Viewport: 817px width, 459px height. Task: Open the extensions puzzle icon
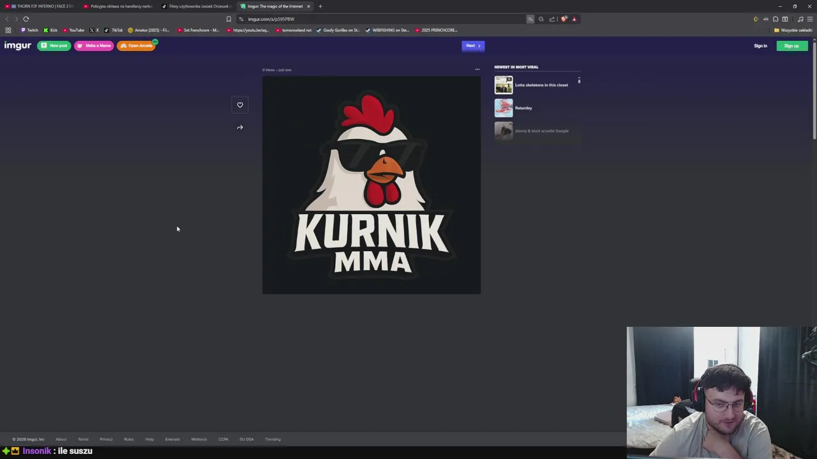pyautogui.click(x=776, y=19)
